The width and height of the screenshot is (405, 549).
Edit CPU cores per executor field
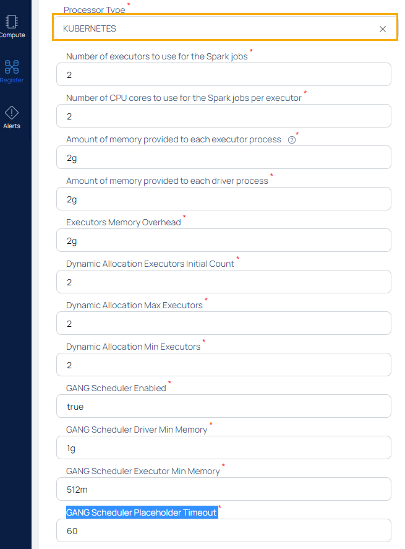(x=224, y=116)
